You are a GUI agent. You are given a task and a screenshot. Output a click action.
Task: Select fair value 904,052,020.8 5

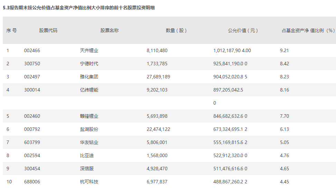click(230, 77)
